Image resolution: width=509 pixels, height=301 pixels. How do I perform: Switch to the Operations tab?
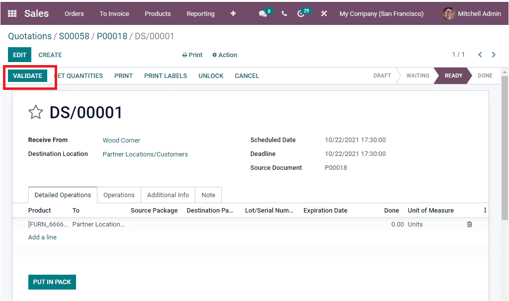(119, 195)
